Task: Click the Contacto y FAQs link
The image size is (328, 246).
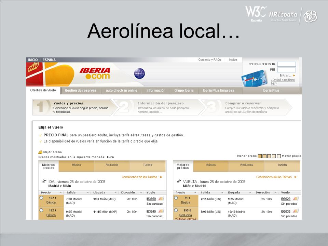Action: point(210,59)
